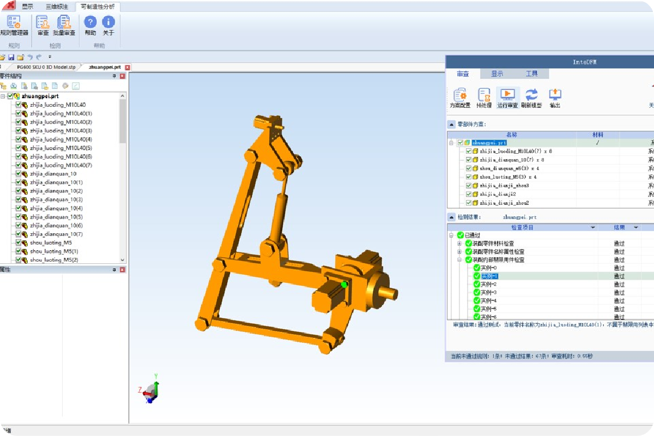The width and height of the screenshot is (654, 436).
Task: Switch to the 三维标注 ribbon tab
Action: (x=57, y=7)
